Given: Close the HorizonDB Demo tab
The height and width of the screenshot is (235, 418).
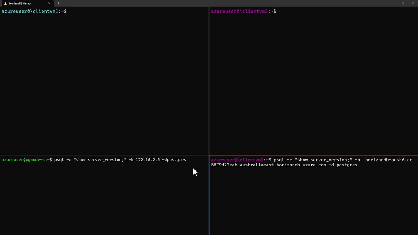Looking at the screenshot, I should click(x=49, y=3).
